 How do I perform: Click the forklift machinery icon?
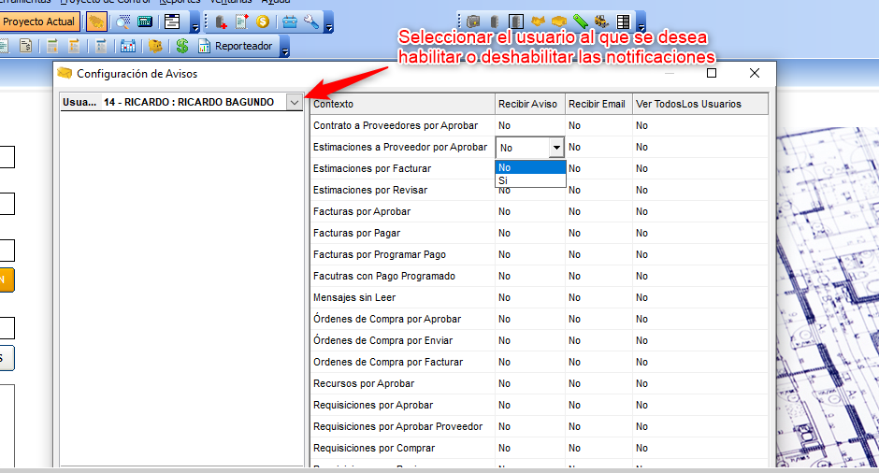tap(600, 21)
